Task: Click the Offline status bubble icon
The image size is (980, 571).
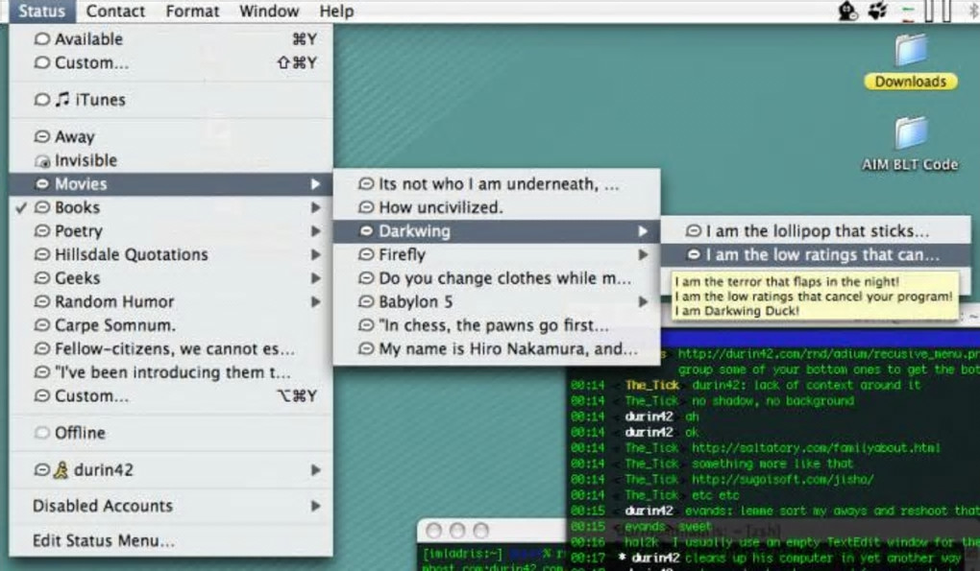Action: point(42,433)
